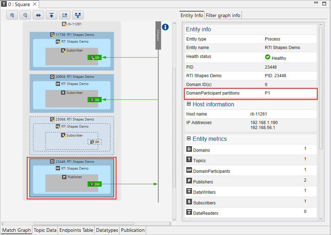Click the graph layout hierarchy button
The height and width of the screenshot is (235, 331).
click(x=78, y=15)
